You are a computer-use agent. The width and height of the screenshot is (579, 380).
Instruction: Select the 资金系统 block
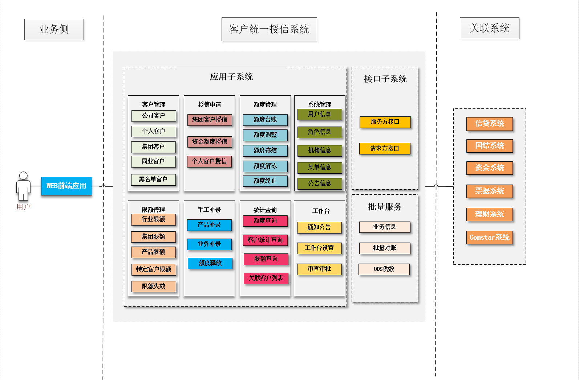(489, 168)
